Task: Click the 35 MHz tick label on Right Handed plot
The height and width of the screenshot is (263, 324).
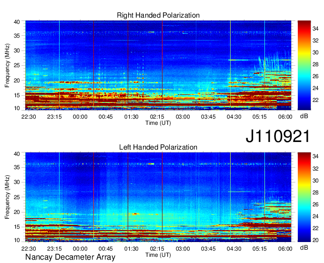Action: coord(17,36)
